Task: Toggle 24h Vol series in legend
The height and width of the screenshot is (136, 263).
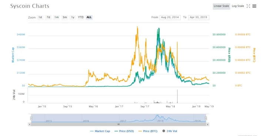Action: pyautogui.click(x=170, y=131)
